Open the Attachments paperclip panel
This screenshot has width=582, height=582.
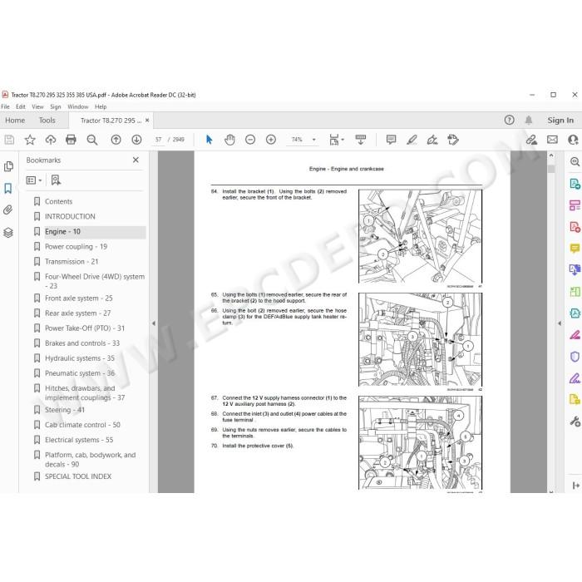(8, 210)
